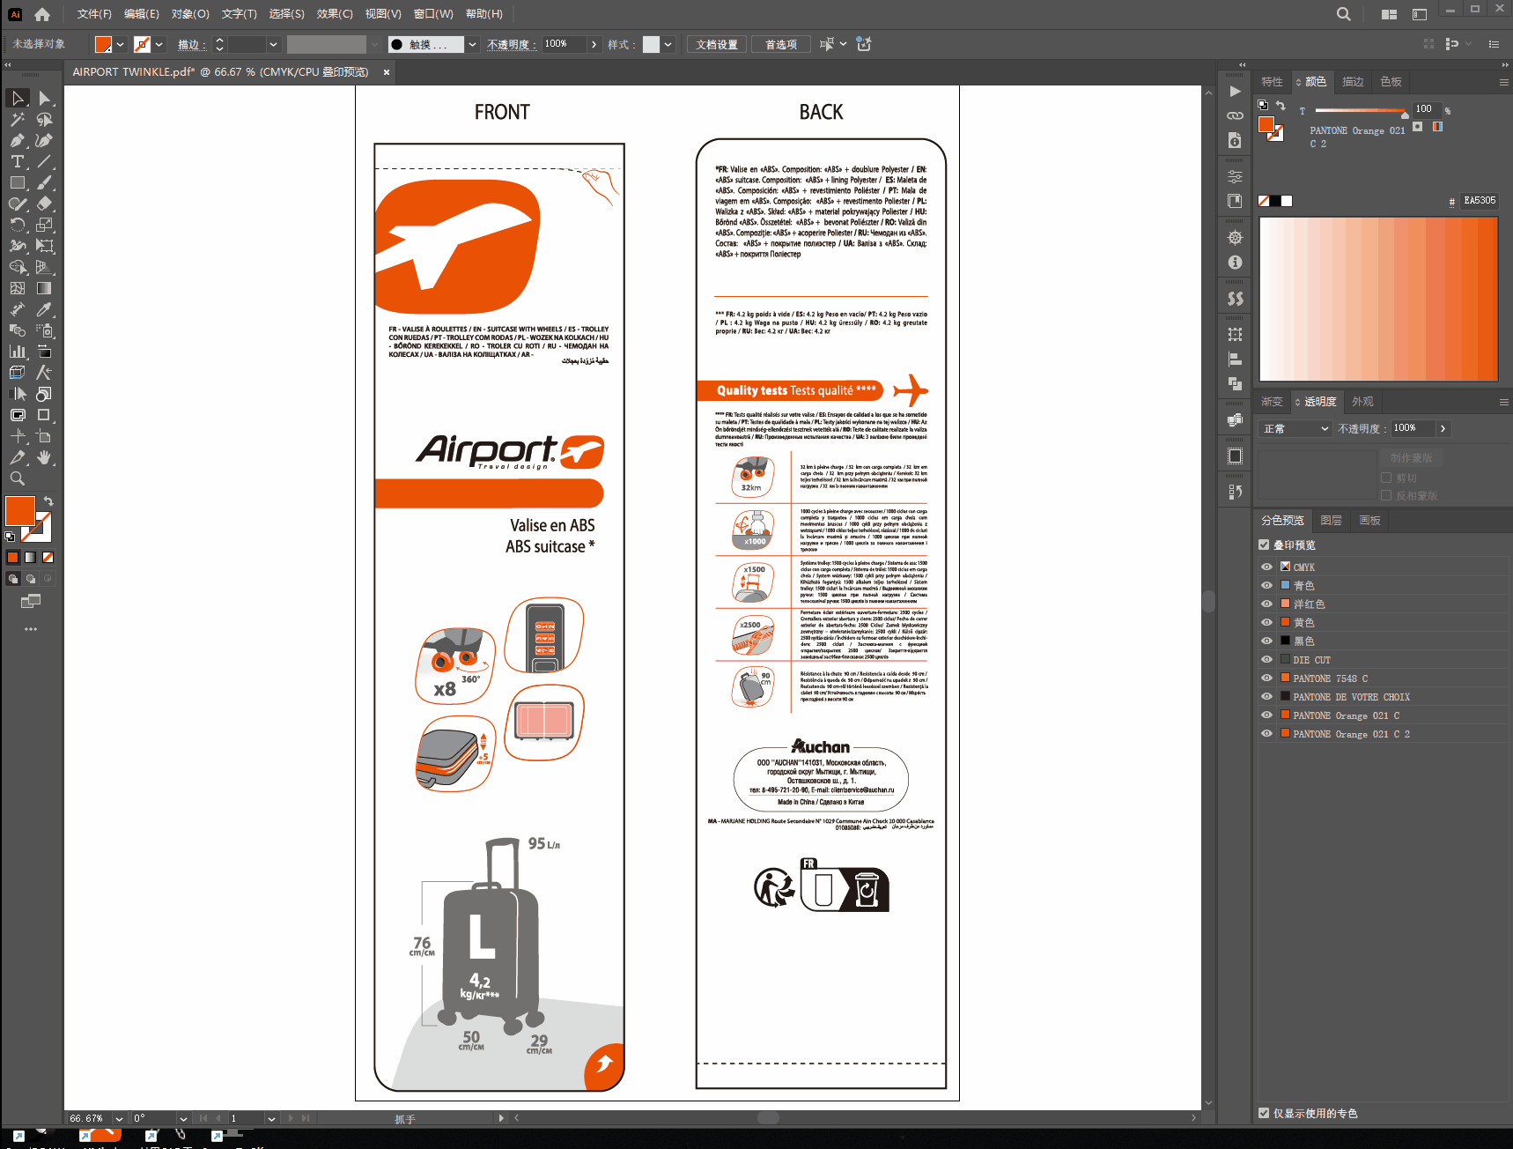
Task: Open the 效果(C) menu
Action: tap(335, 14)
